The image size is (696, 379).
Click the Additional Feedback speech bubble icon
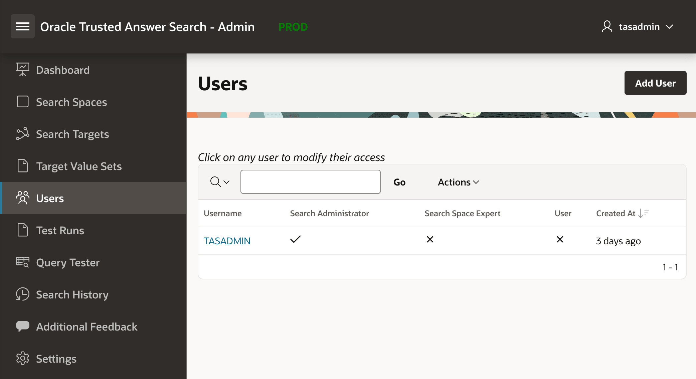tap(22, 327)
